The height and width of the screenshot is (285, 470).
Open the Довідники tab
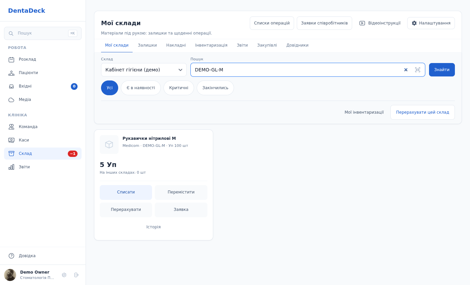(297, 45)
